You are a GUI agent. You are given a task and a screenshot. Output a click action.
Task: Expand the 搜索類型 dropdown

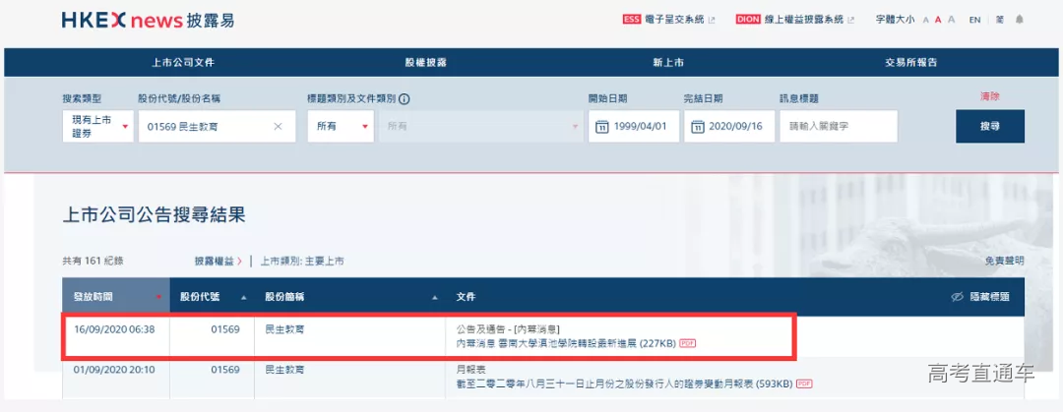pyautogui.click(x=97, y=126)
